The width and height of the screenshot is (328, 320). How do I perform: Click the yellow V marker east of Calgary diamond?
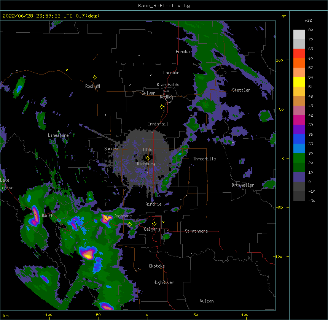tap(163, 222)
